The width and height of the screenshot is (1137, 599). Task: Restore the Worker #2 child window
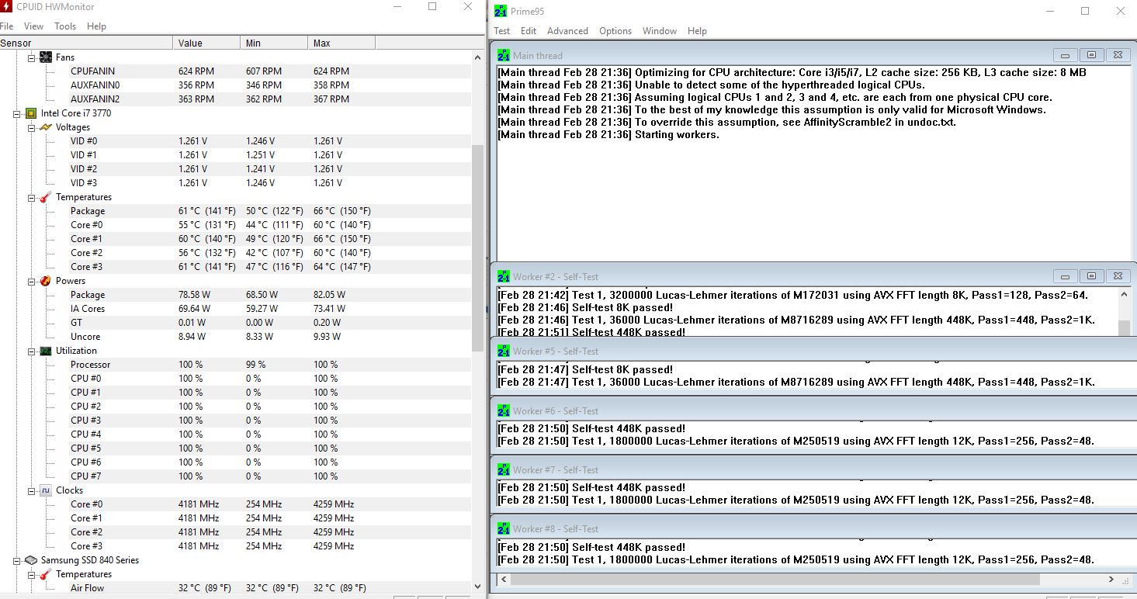point(1091,276)
